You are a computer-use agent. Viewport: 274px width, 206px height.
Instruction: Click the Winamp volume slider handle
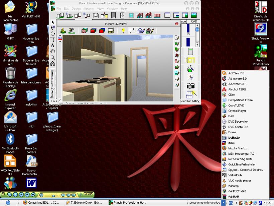[54, 196]
